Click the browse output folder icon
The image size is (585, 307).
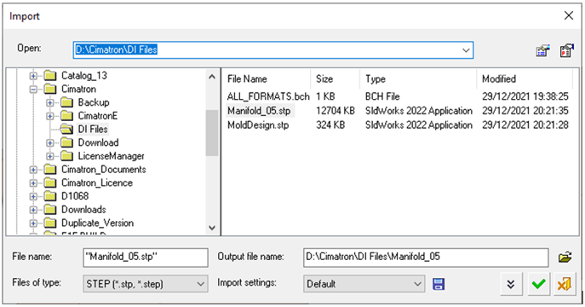pos(565,257)
